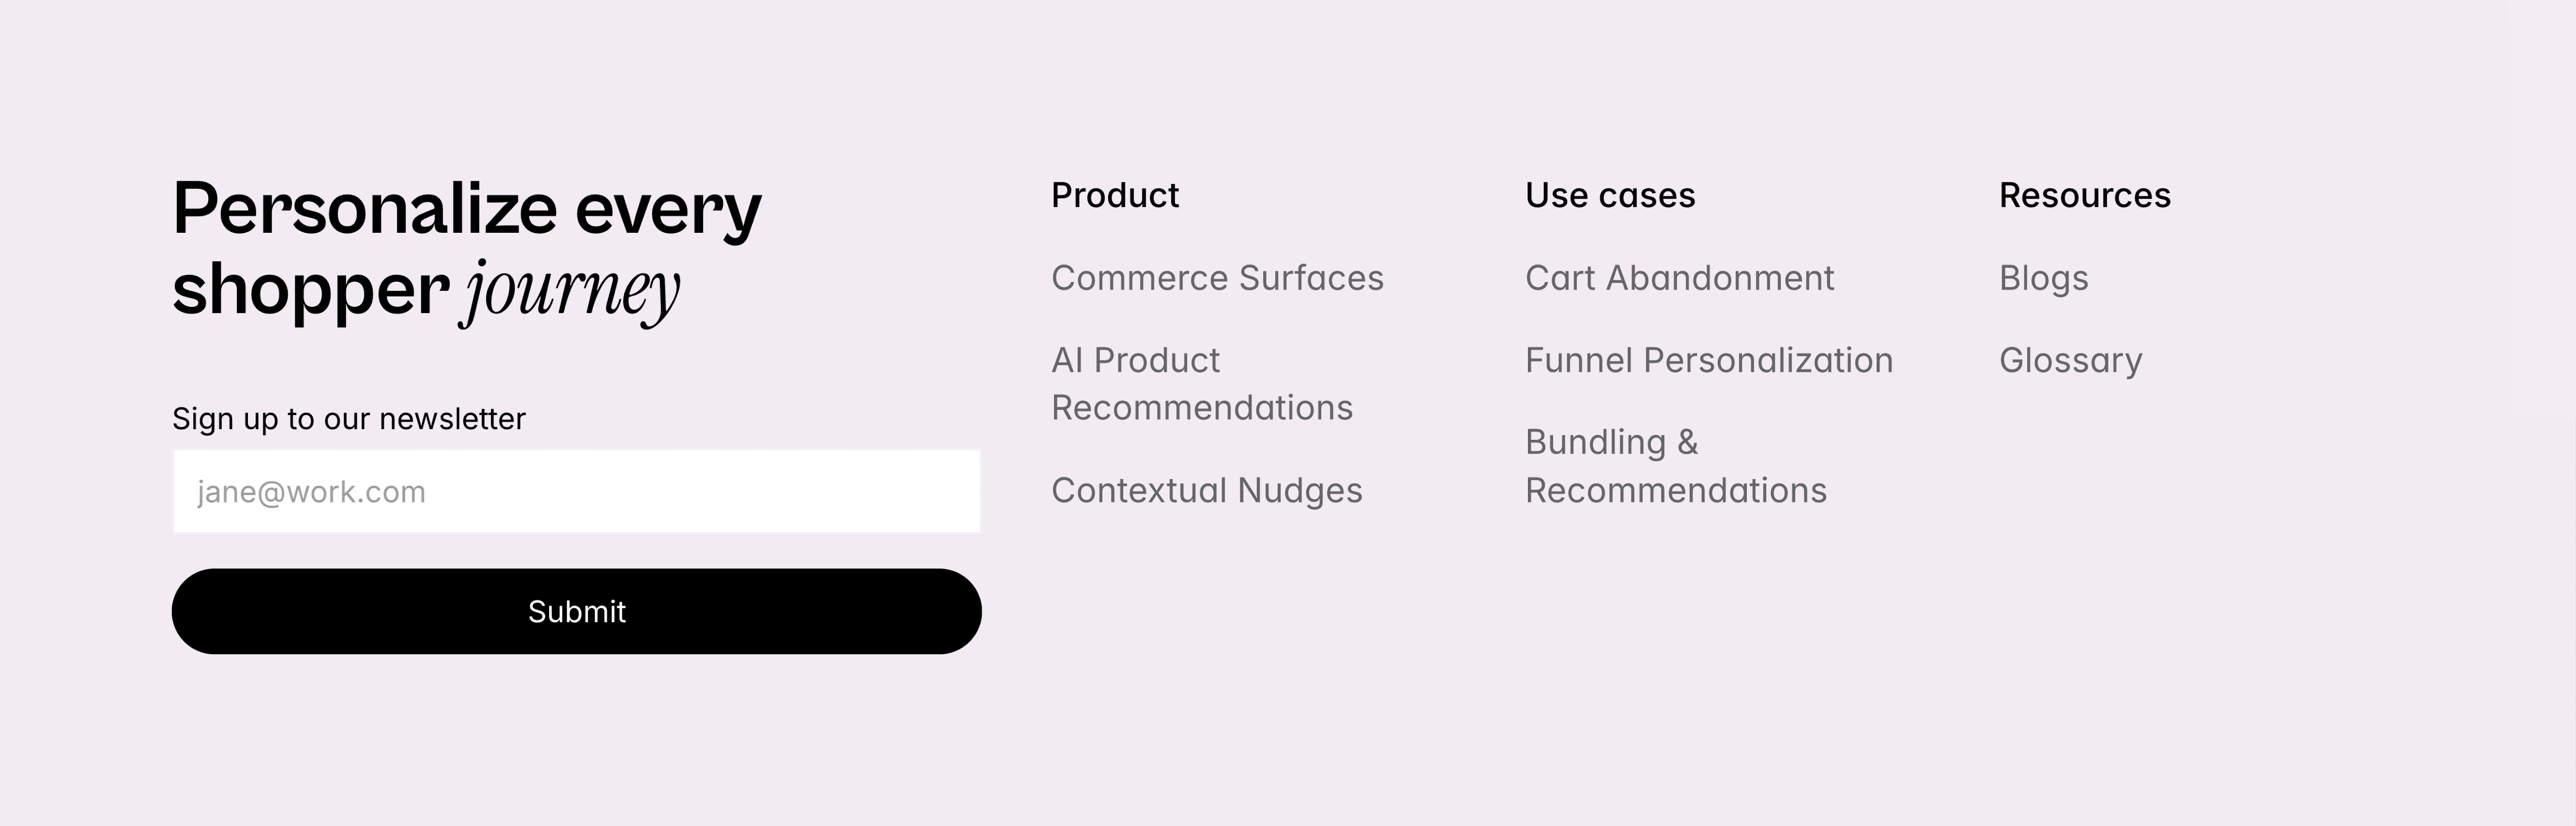Select the Resources column heading

2084,195
